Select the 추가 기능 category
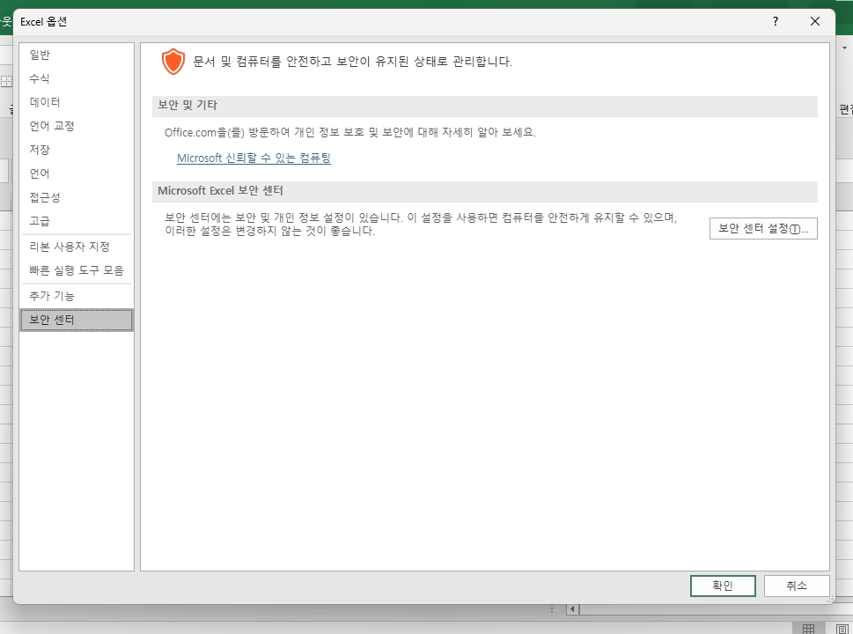Screen dimensions: 853x634 pos(77,296)
